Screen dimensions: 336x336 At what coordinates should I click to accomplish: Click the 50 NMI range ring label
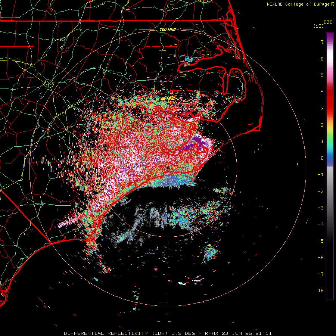click(168, 99)
